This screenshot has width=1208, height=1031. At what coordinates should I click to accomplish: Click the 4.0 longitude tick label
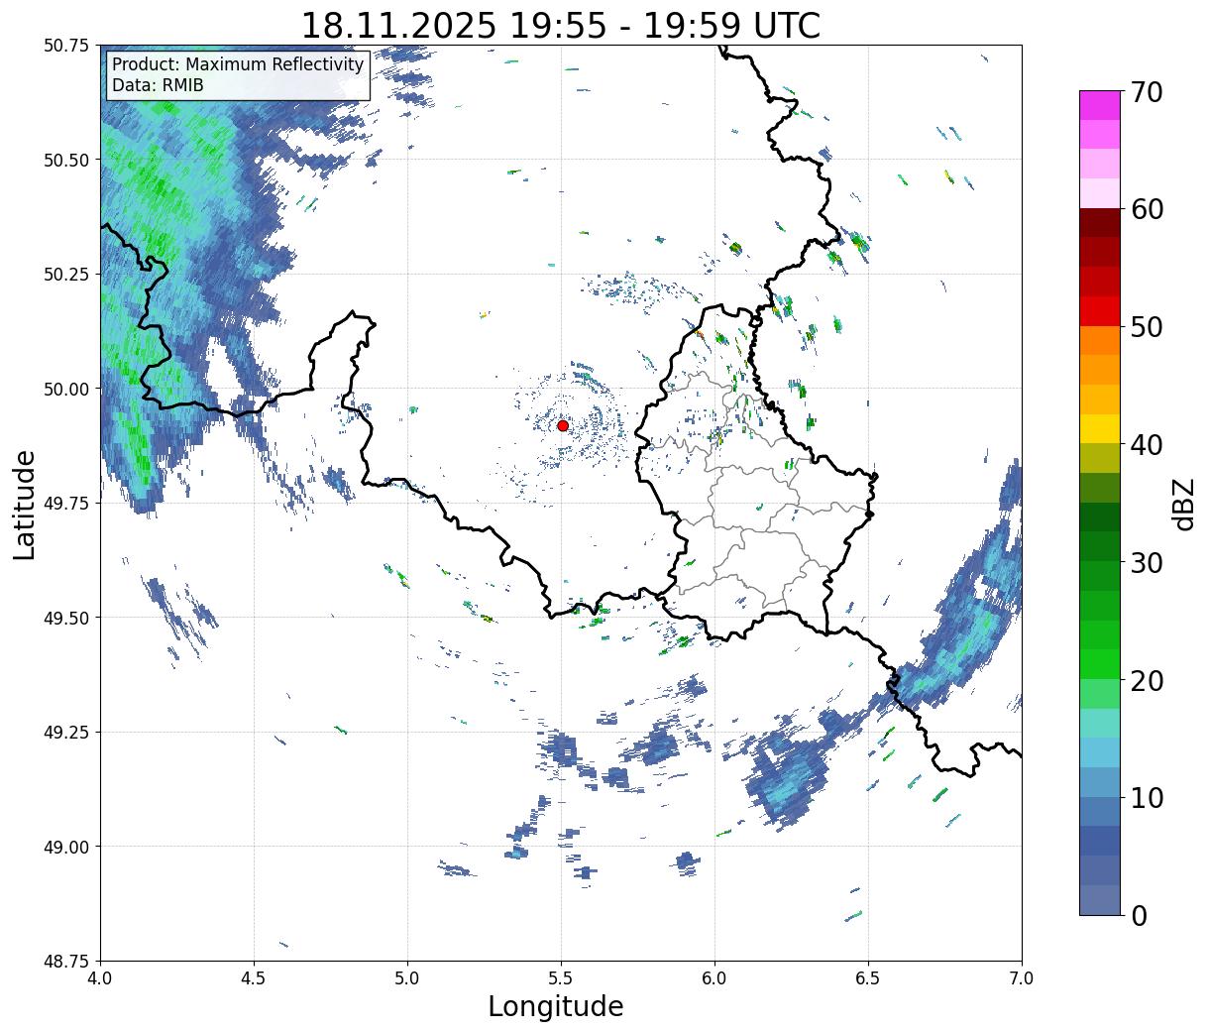[x=100, y=978]
